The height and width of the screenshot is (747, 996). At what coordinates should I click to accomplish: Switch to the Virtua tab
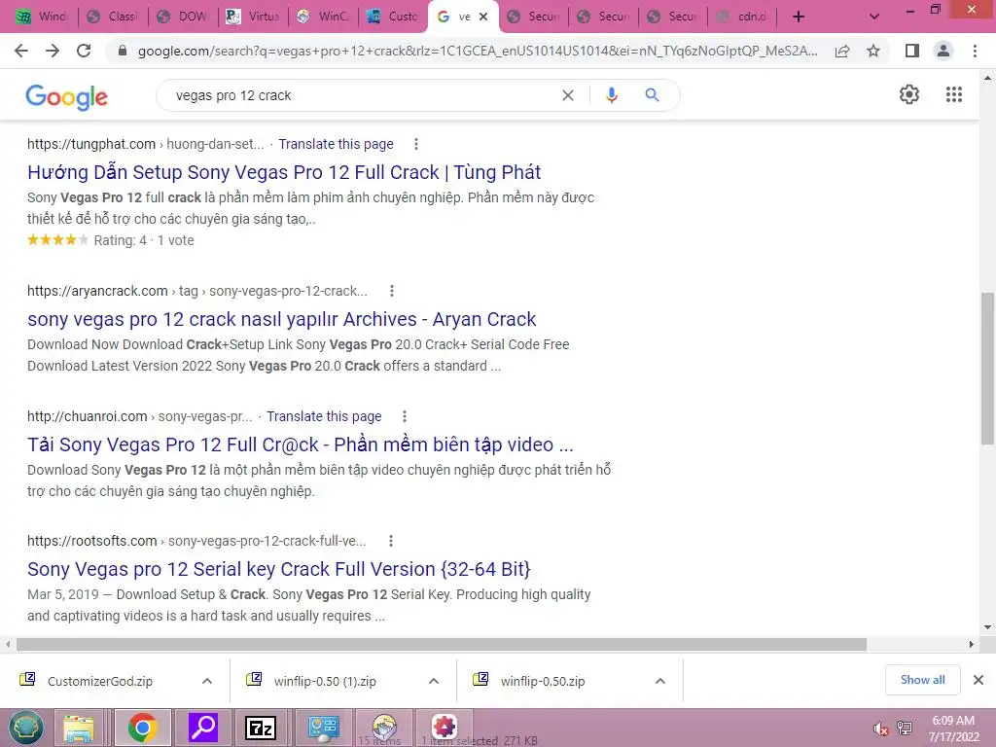[x=253, y=17]
